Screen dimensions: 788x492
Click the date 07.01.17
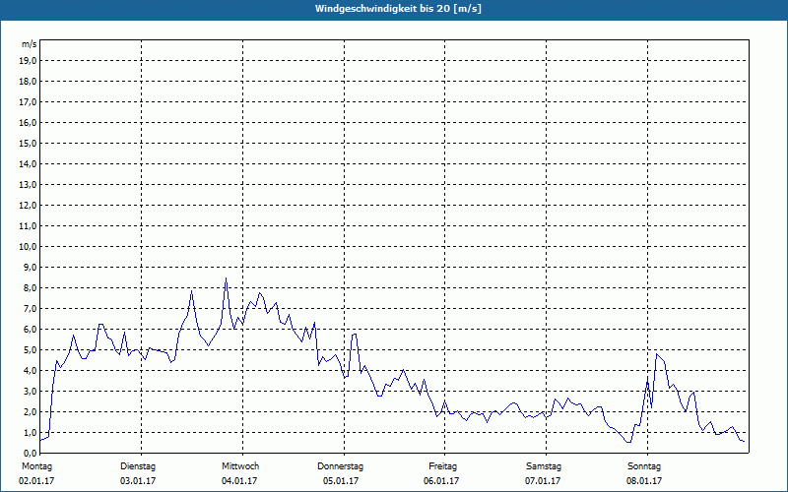coord(543,481)
